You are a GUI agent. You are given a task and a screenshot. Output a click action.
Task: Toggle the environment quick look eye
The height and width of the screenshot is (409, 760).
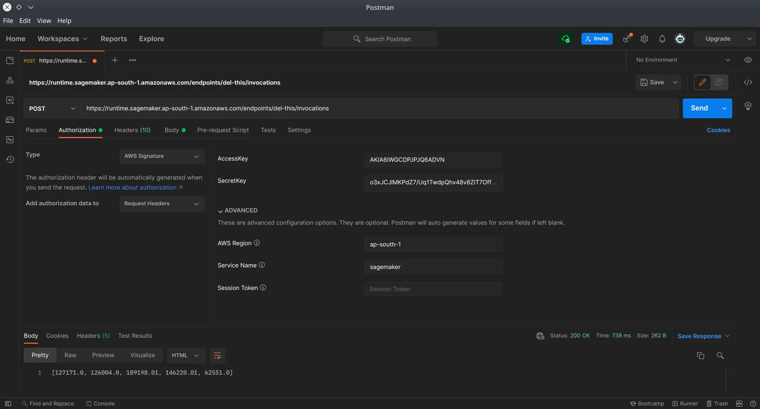pyautogui.click(x=748, y=60)
